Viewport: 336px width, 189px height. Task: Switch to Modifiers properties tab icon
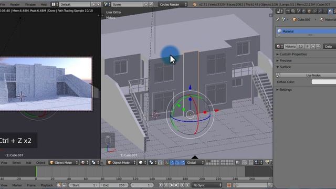[320, 11]
